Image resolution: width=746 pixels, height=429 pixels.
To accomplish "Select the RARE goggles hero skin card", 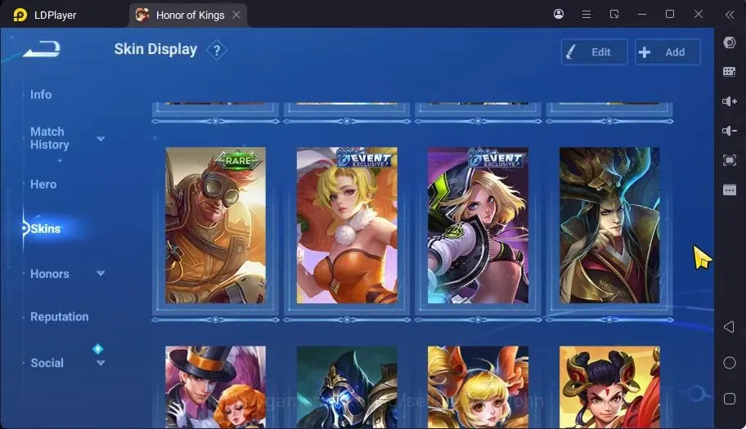I will 215,226.
